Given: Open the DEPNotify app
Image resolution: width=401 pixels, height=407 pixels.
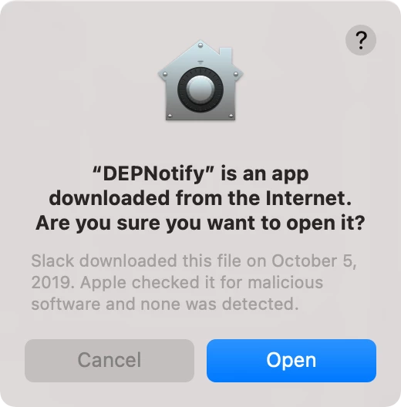Looking at the screenshot, I should [x=291, y=360].
